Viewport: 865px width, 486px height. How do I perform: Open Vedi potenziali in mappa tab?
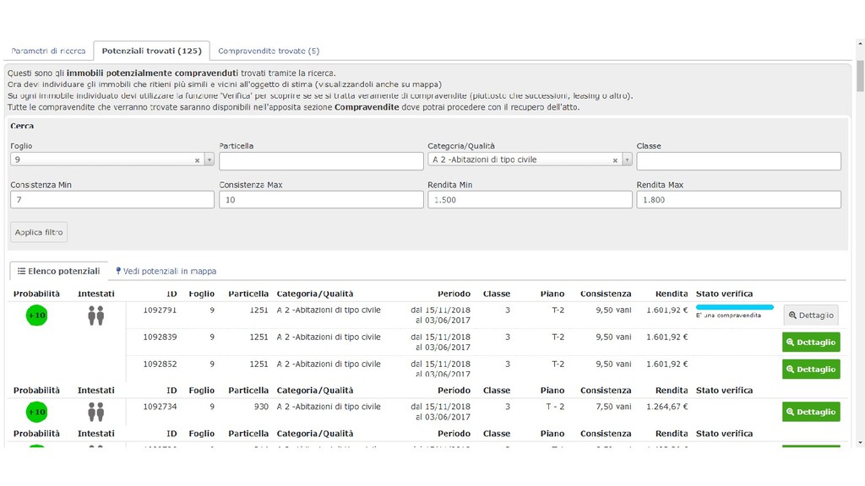coord(166,271)
